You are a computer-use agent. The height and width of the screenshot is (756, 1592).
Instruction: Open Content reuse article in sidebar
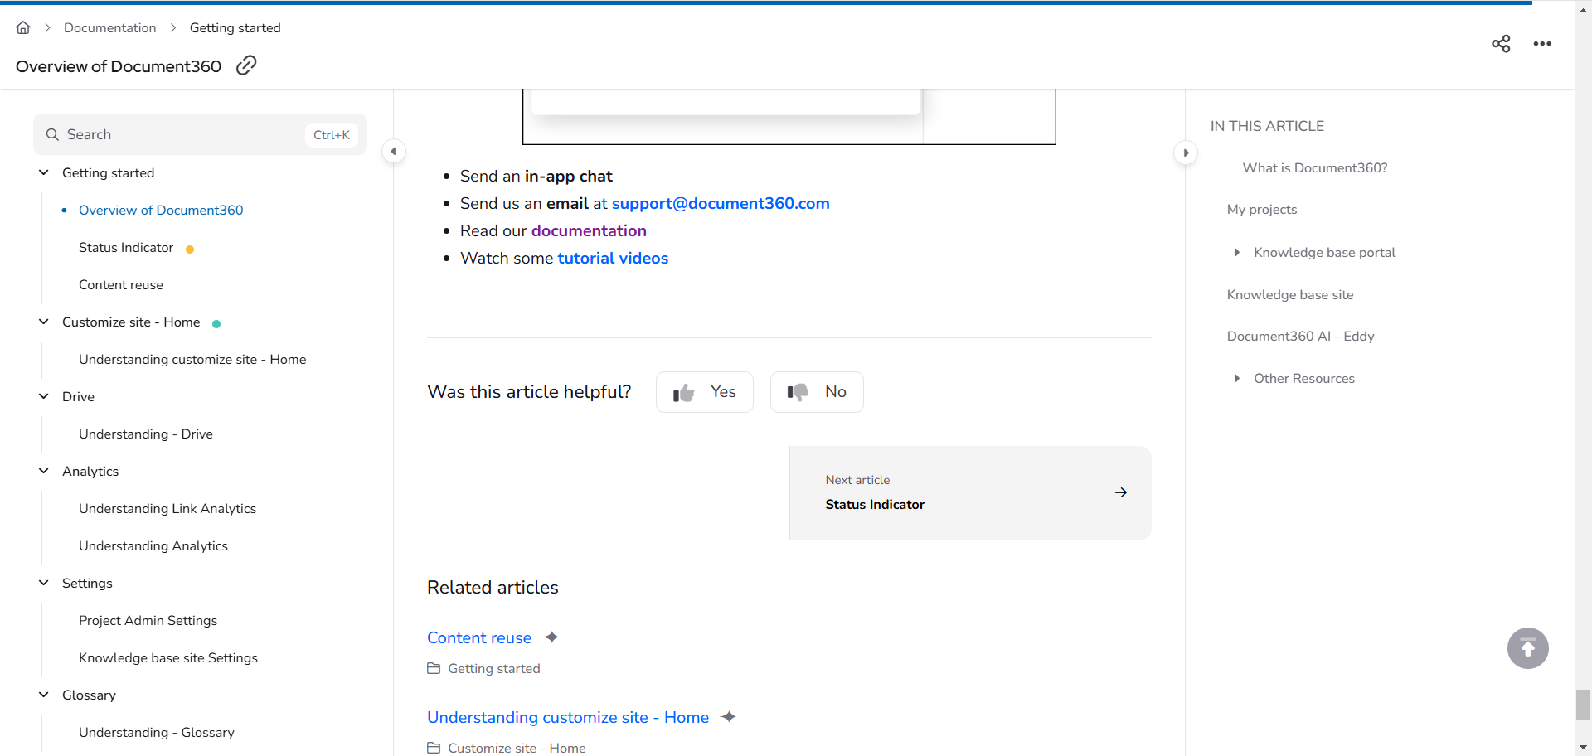pyautogui.click(x=121, y=284)
